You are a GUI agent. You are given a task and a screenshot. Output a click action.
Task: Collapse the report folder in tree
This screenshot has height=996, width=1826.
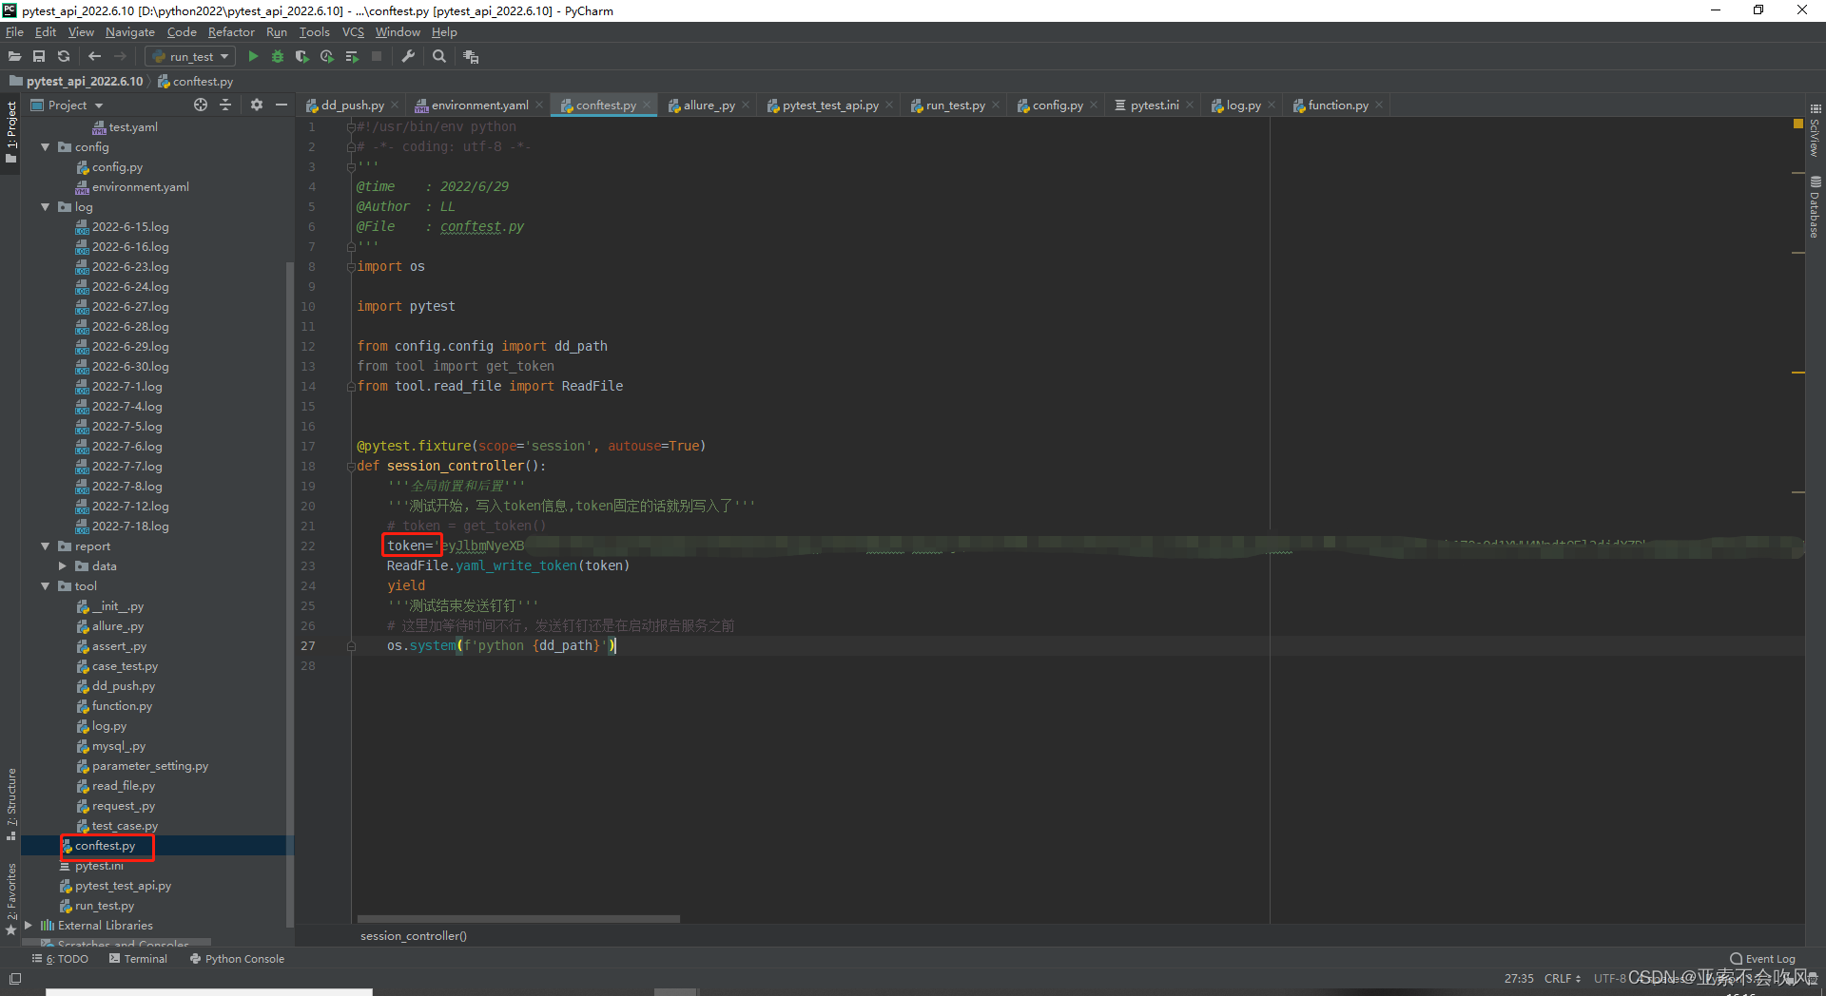tap(45, 546)
